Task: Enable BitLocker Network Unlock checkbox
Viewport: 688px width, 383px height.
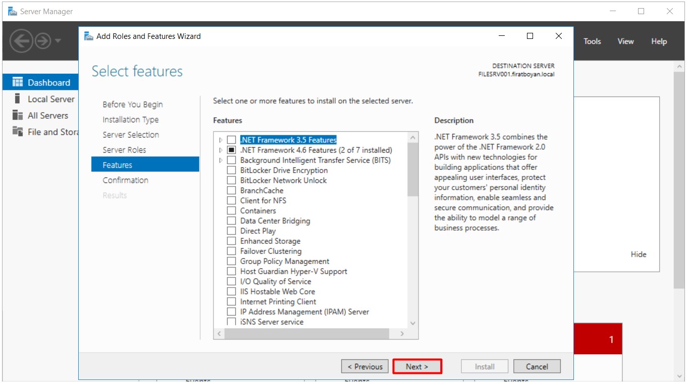Action: [231, 180]
